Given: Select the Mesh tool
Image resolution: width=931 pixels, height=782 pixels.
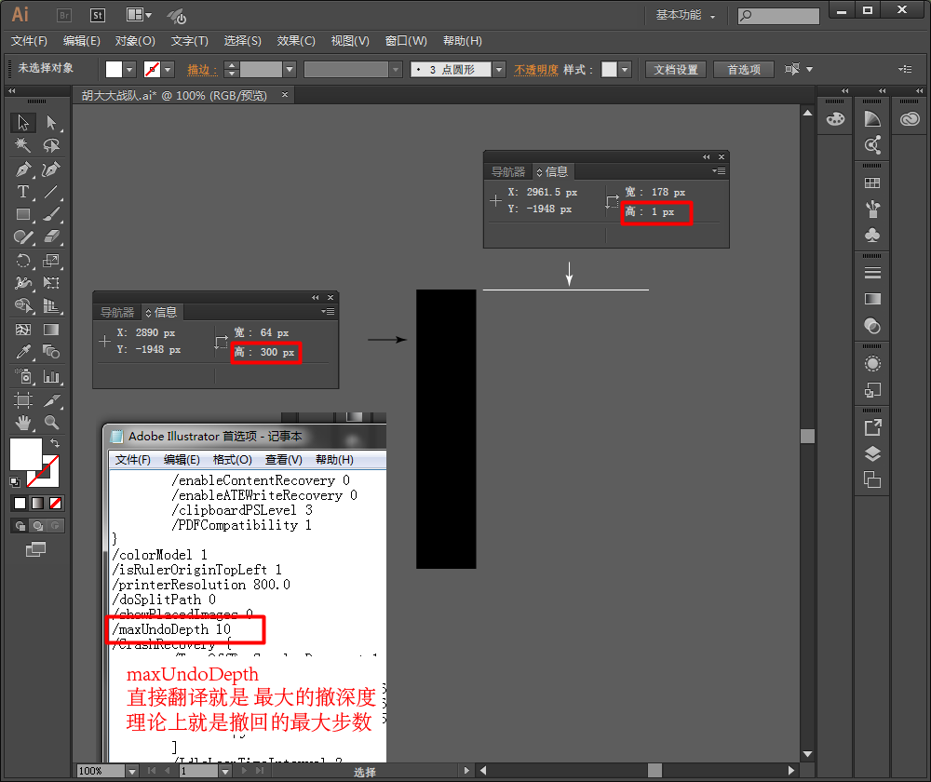Looking at the screenshot, I should pos(23,330).
